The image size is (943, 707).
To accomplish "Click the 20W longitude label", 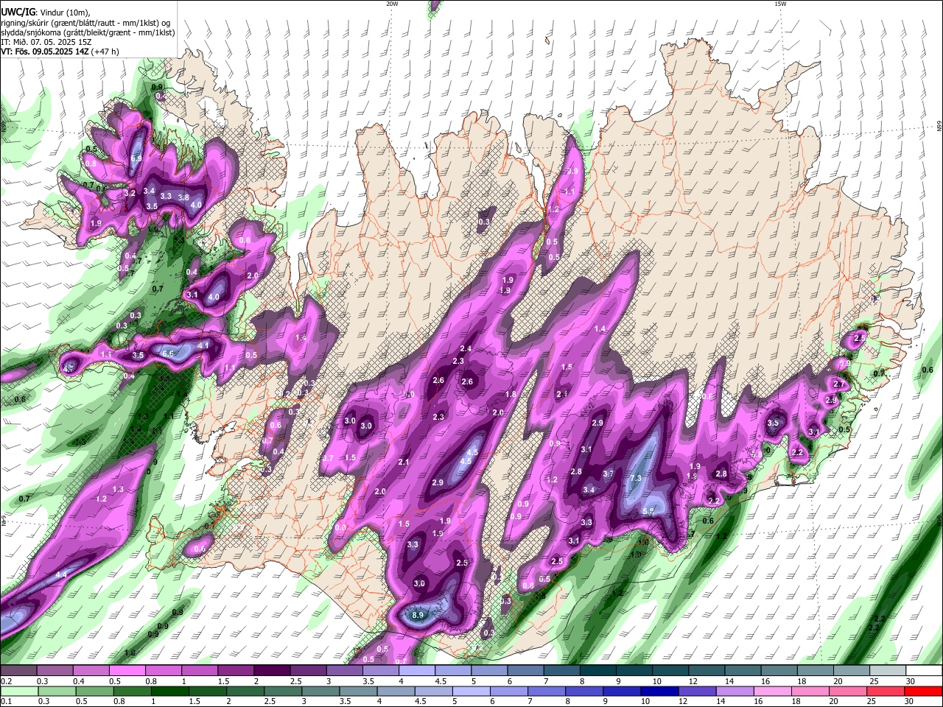I will click(392, 4).
